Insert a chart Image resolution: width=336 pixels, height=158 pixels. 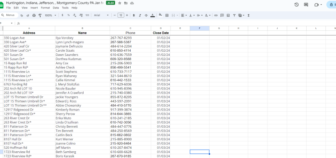coord(228,15)
